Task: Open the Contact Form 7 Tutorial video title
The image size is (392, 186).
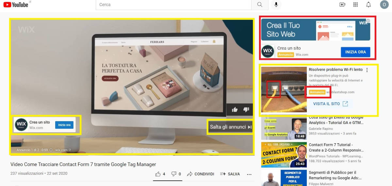Action: coord(336,147)
